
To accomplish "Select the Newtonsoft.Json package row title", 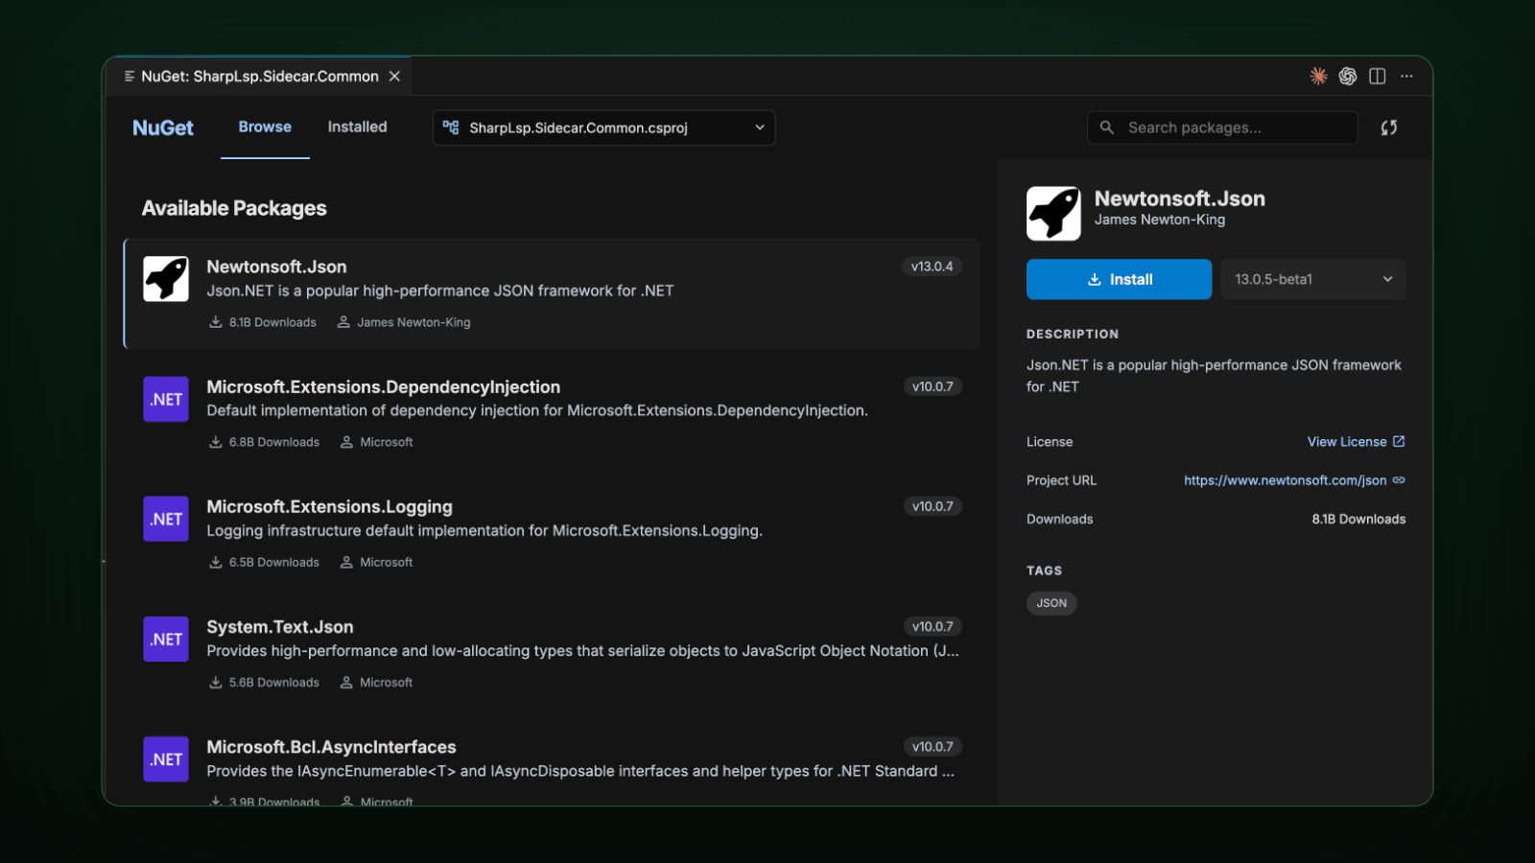I will coord(276,267).
